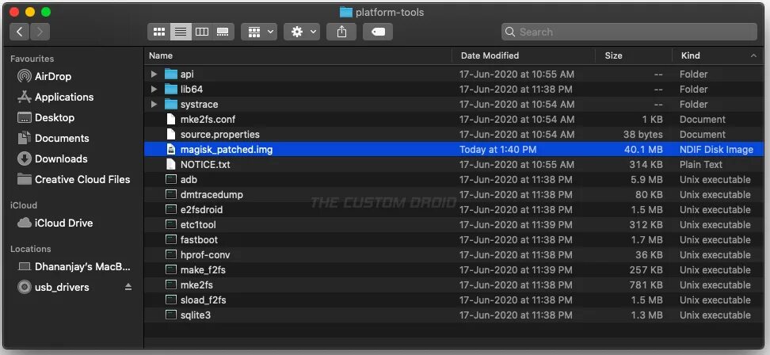The image size is (770, 355).
Task: Select the etc1tool executable icon
Action: (x=170, y=225)
